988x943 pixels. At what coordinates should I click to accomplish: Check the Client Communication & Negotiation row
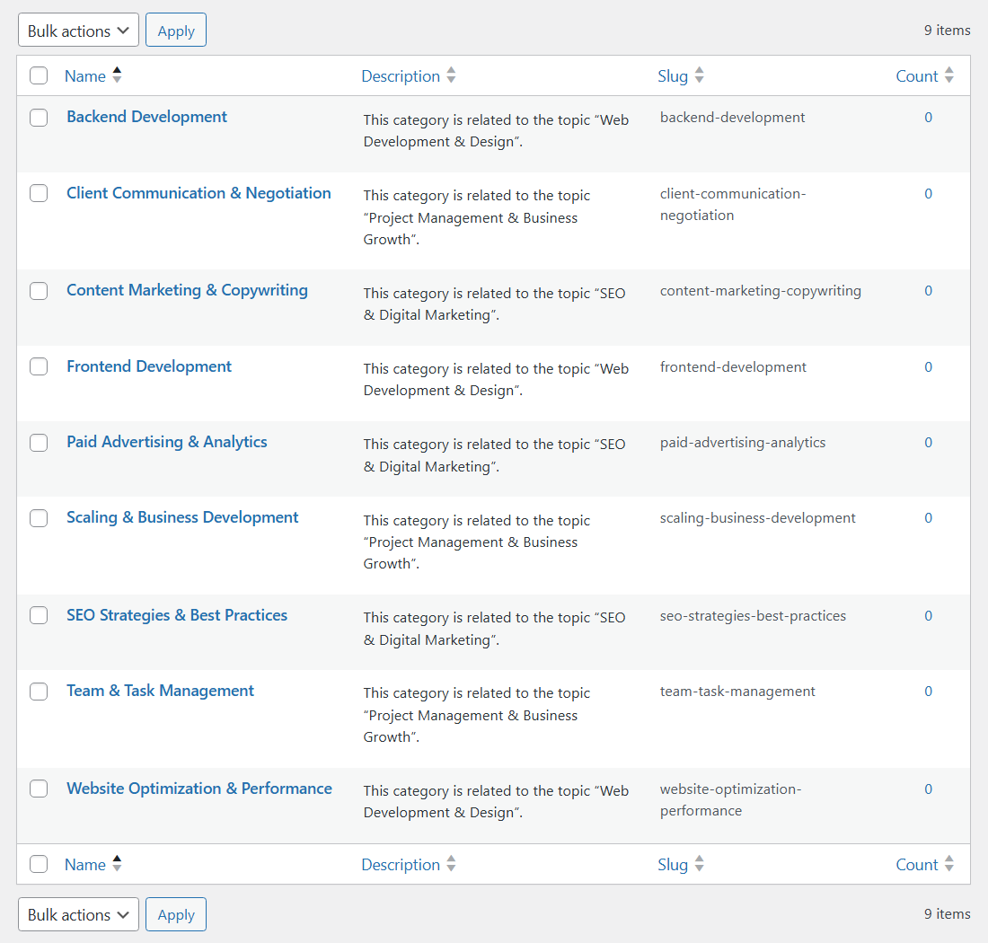tap(39, 193)
